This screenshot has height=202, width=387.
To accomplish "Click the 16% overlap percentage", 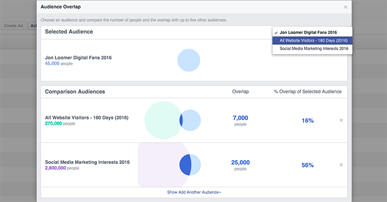I will point(307,120).
